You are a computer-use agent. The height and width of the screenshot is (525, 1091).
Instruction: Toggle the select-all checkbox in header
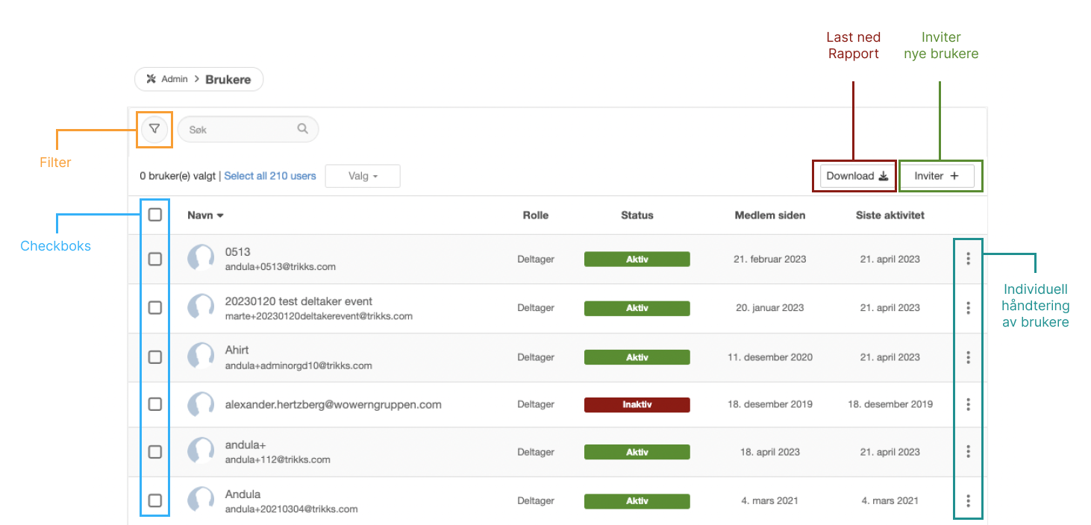click(154, 215)
